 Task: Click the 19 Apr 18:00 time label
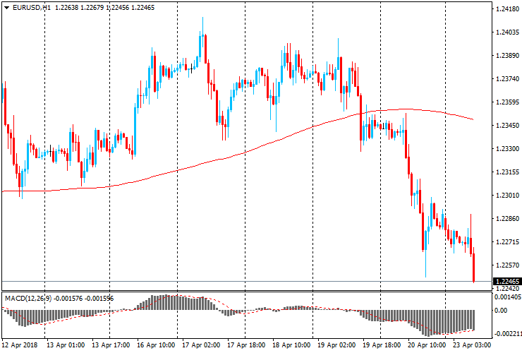click(382, 345)
